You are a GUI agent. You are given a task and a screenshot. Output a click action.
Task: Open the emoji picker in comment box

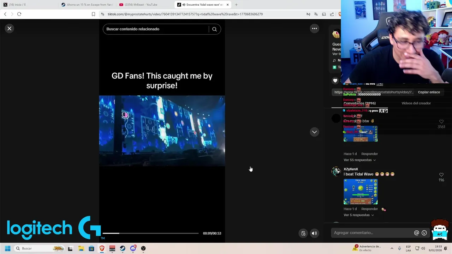point(424,233)
